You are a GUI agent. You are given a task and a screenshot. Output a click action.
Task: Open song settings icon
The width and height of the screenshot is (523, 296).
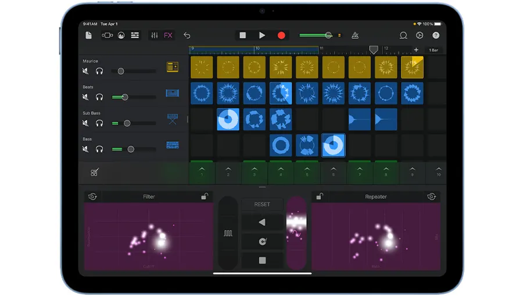click(x=420, y=35)
